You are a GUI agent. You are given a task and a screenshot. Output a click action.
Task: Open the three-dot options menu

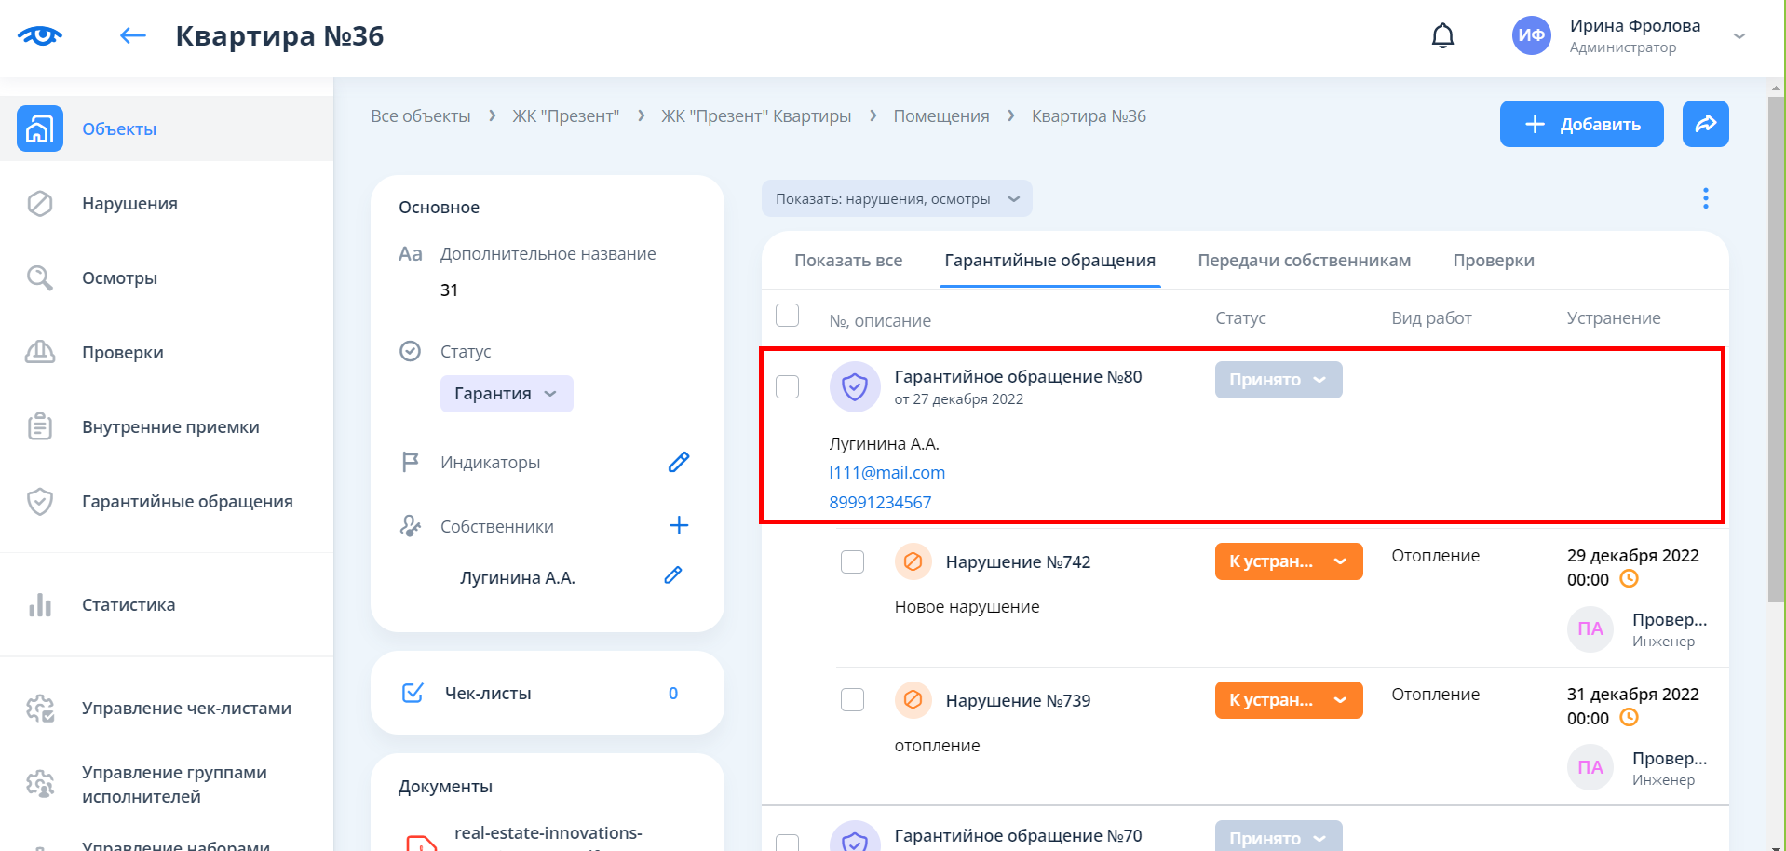pyautogui.click(x=1705, y=198)
